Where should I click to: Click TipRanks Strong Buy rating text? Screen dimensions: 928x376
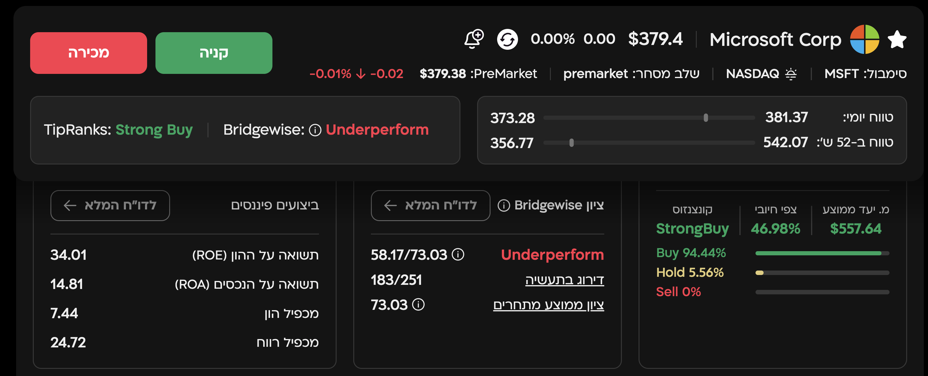pos(154,130)
